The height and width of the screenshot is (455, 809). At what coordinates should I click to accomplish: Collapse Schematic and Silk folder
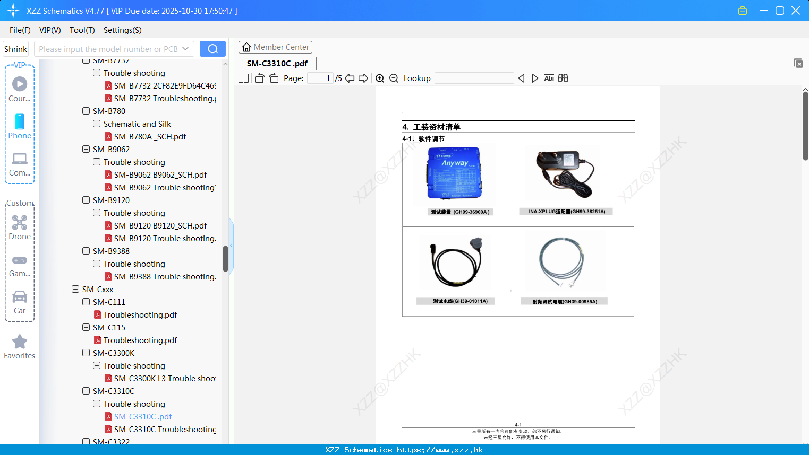[x=97, y=124]
